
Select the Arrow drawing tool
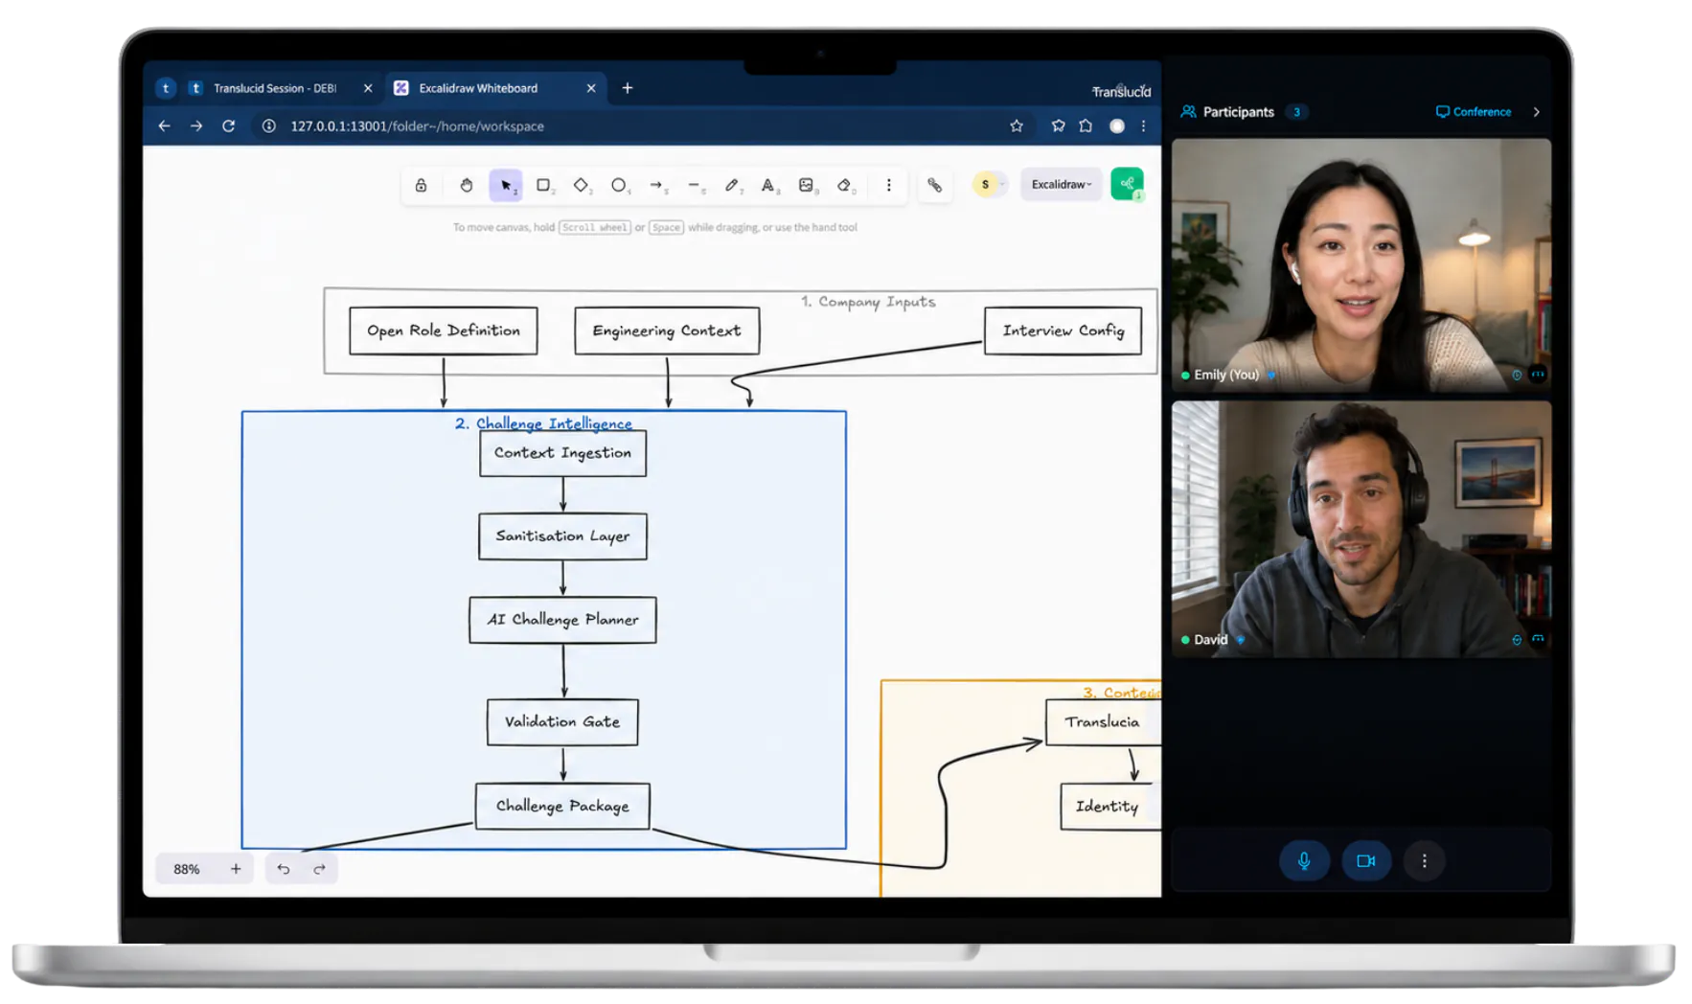tap(656, 185)
